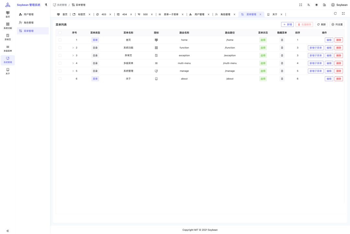Toggle the dark/light theme sun icon
Viewport: 350px width, 234px height.
pos(317,5)
